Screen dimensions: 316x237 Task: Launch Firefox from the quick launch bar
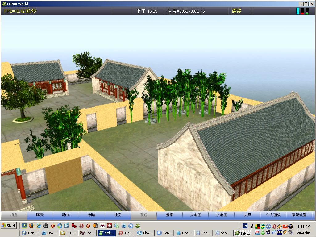tap(31, 226)
